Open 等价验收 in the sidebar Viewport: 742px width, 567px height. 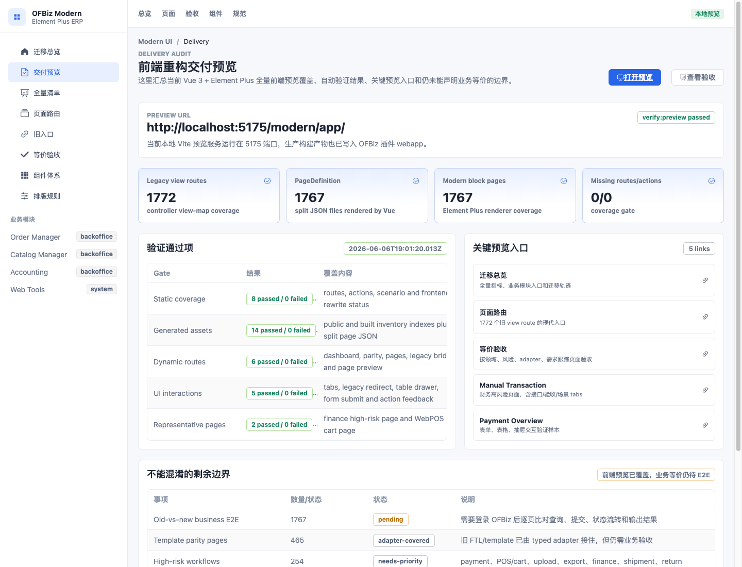tap(63, 155)
